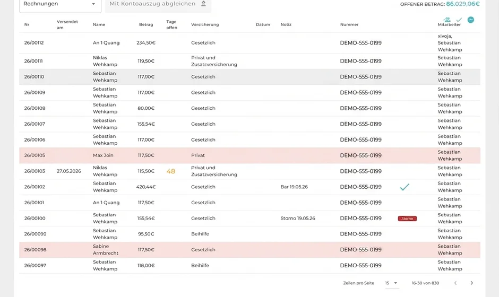Go to the next page arrow
499x297 pixels.
pyautogui.click(x=471, y=283)
